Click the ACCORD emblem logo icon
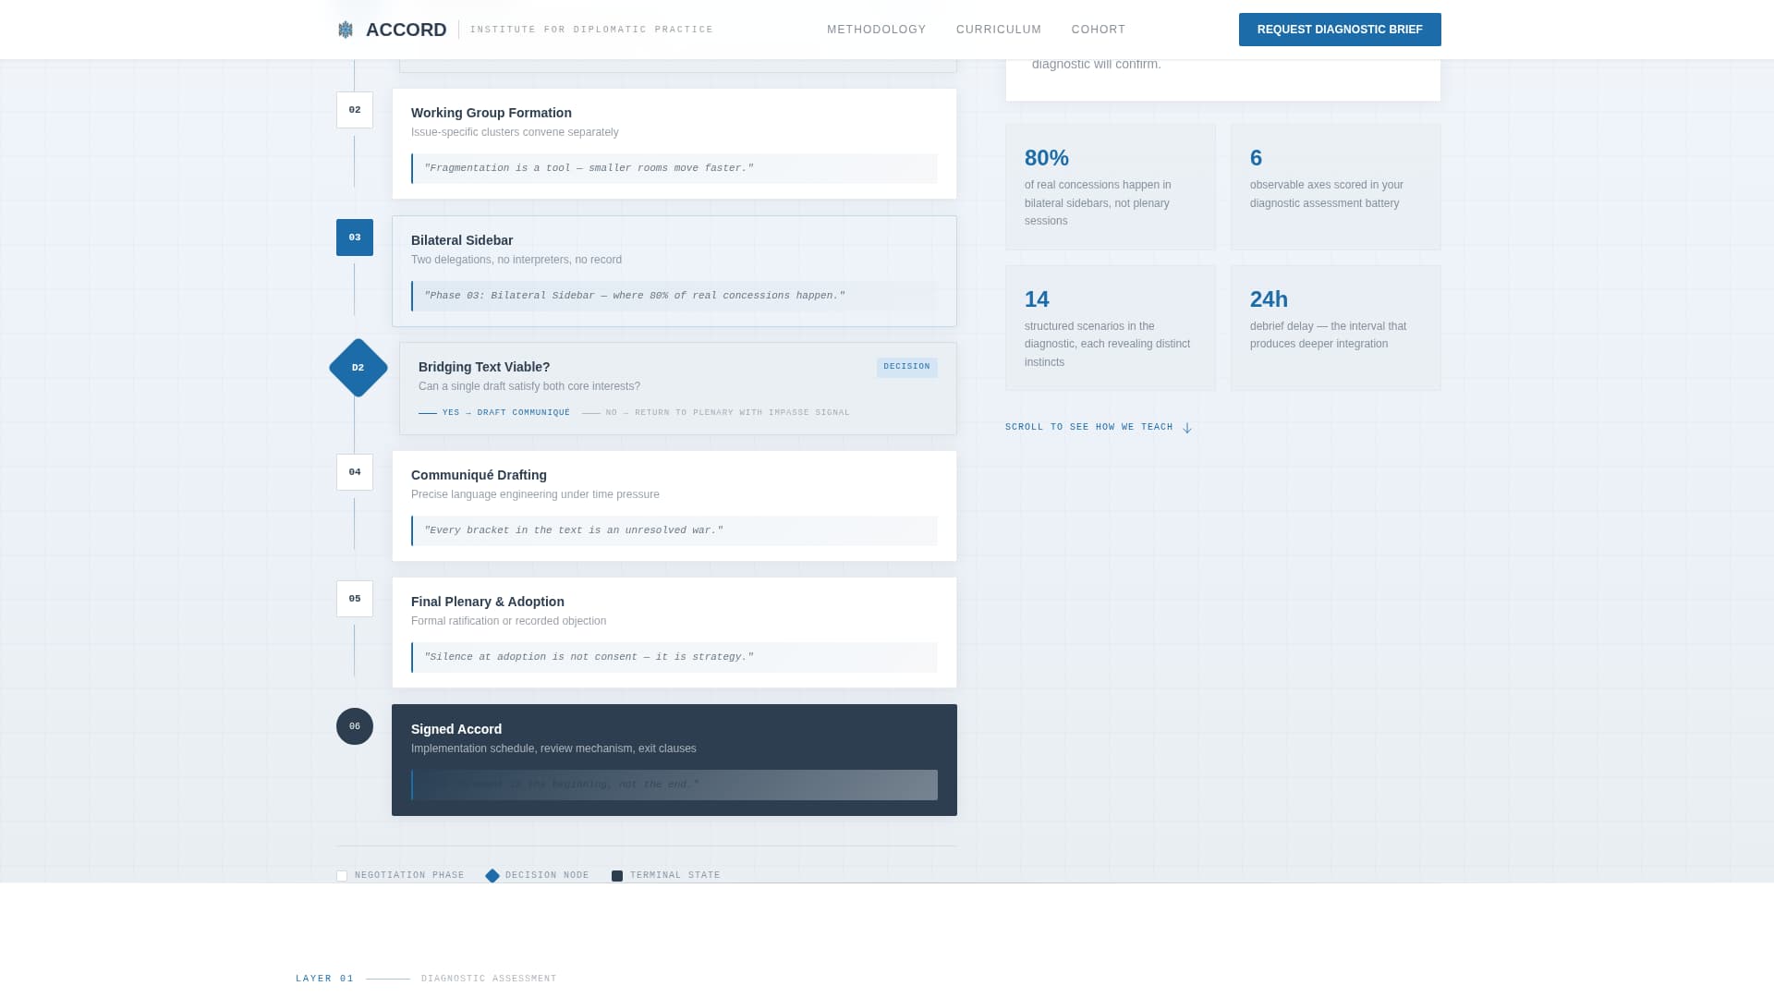The image size is (1774, 998). pyautogui.click(x=345, y=29)
